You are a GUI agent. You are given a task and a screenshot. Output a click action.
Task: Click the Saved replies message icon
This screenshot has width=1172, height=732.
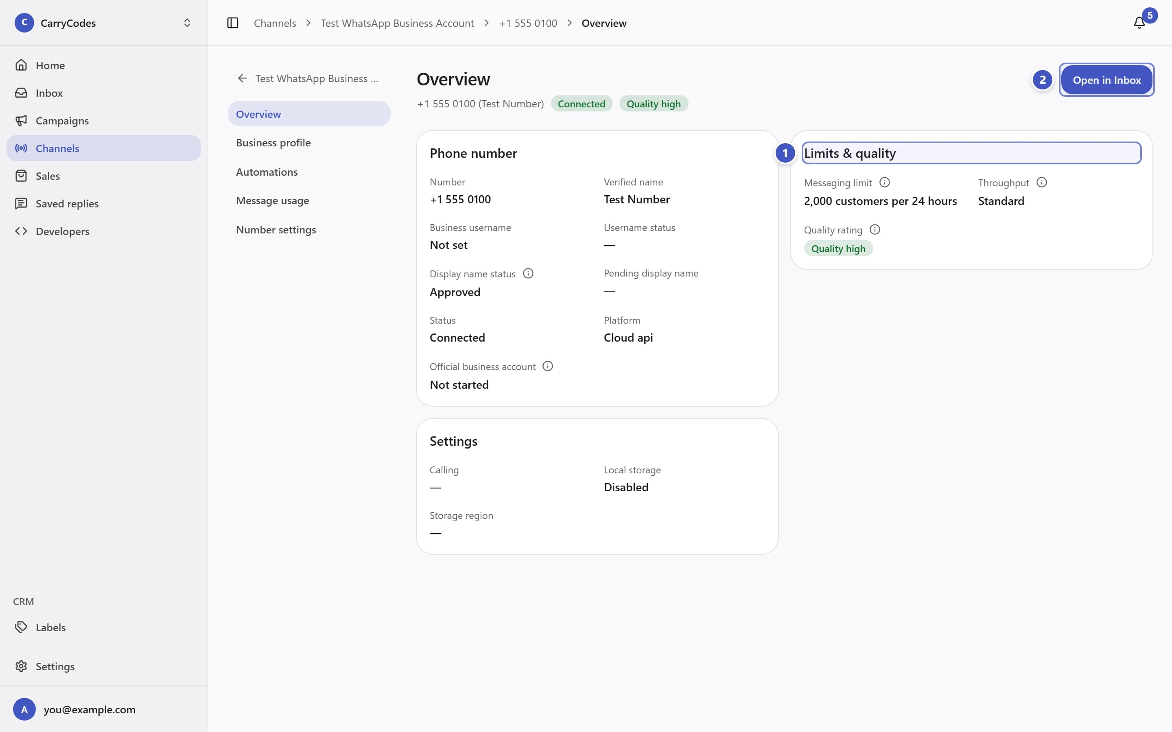click(21, 203)
